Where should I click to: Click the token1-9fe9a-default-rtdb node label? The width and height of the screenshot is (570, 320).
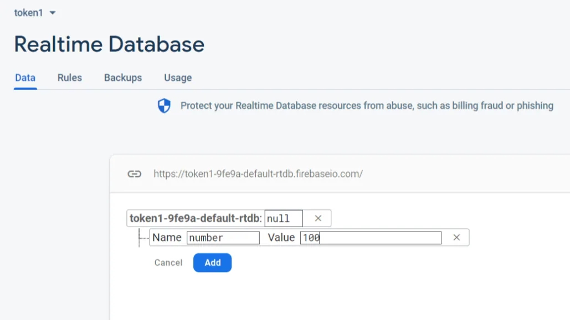(x=196, y=218)
